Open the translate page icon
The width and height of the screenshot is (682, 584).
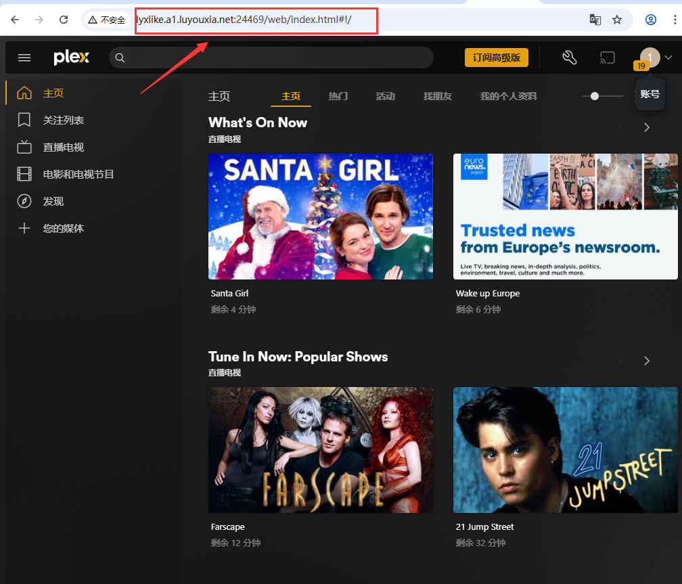coord(595,20)
